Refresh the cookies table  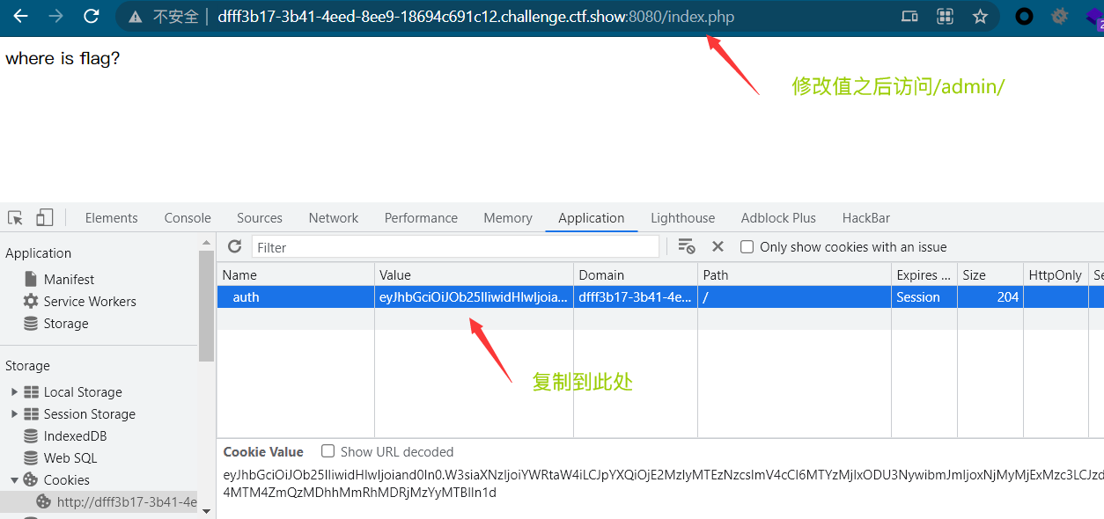pyautogui.click(x=234, y=247)
